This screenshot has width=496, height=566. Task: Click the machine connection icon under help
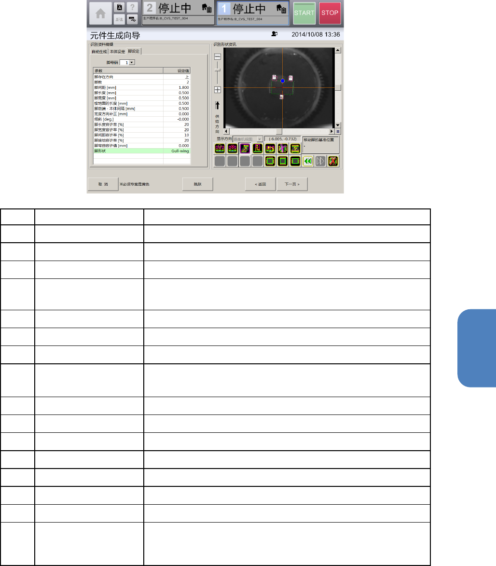coord(133,19)
